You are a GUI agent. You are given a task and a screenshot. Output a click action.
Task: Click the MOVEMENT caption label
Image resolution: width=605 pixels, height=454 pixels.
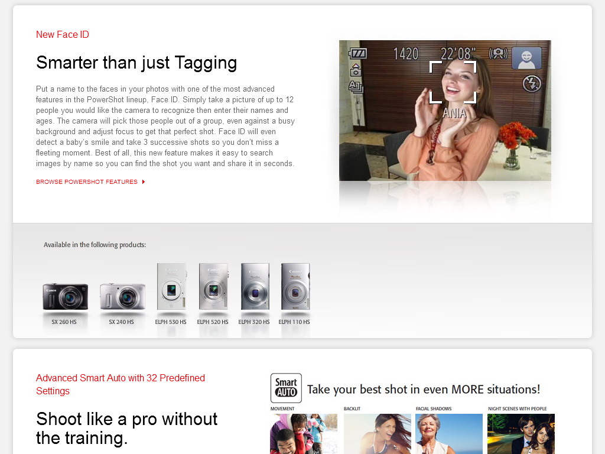click(x=282, y=408)
